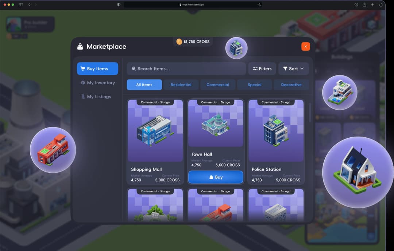Select the green park item card
This screenshot has width=394, height=251.
coord(155,205)
